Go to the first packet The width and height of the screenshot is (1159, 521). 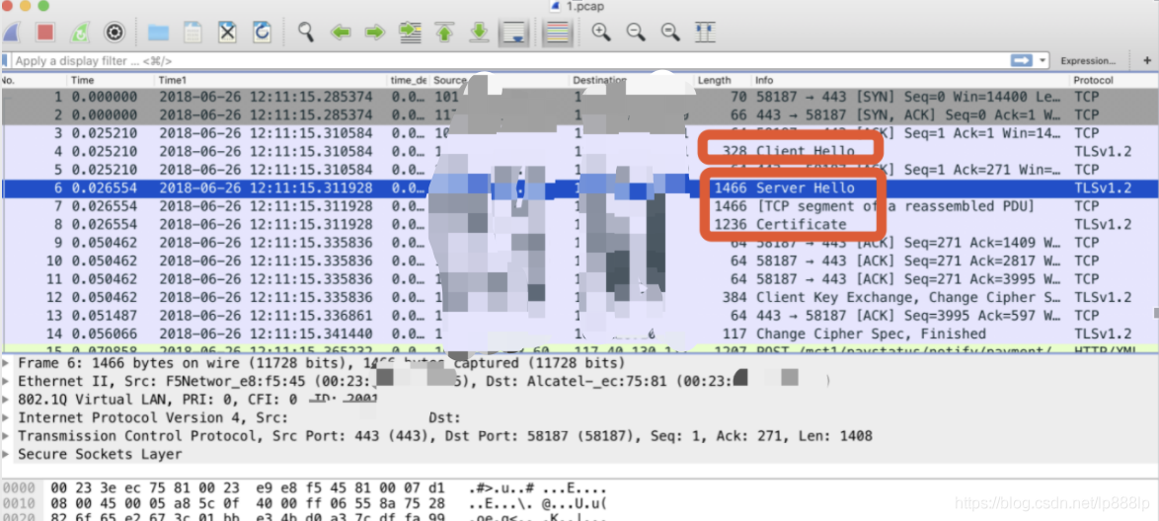[x=444, y=33]
